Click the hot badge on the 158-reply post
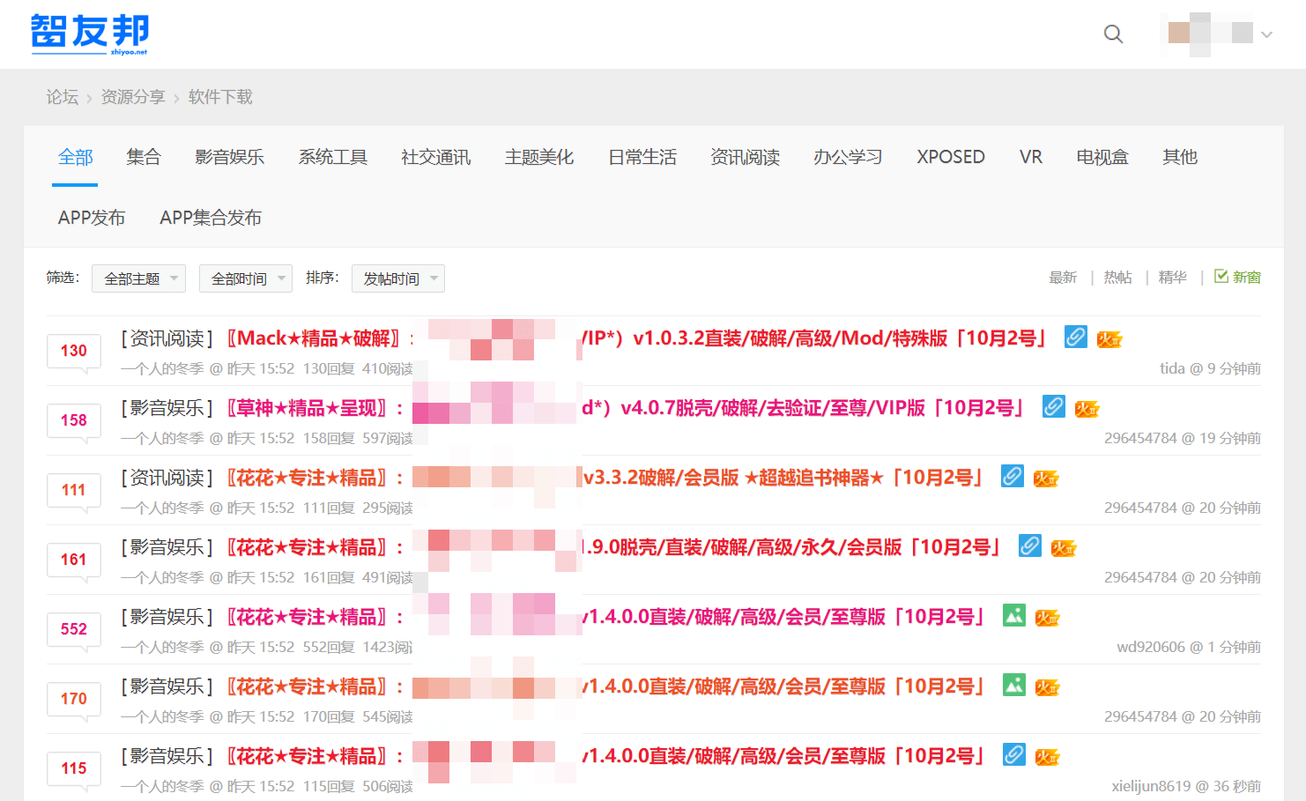This screenshot has height=801, width=1306. [1087, 409]
